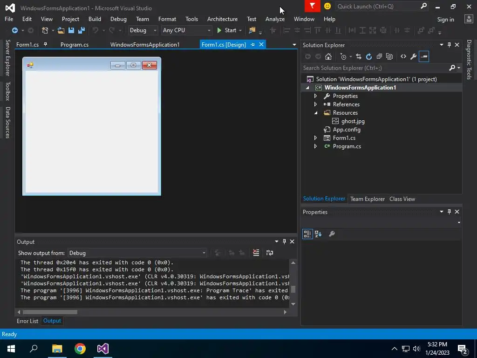Toggle the pin on Properties panel

tap(450, 212)
